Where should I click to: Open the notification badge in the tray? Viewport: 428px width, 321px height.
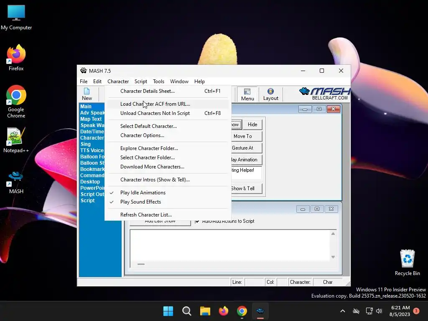416,311
